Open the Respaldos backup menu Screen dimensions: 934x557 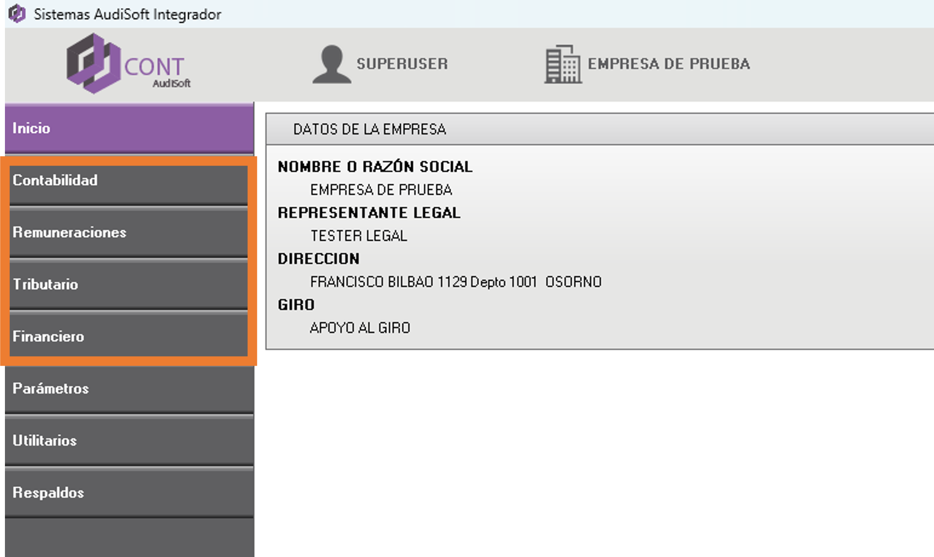click(129, 493)
